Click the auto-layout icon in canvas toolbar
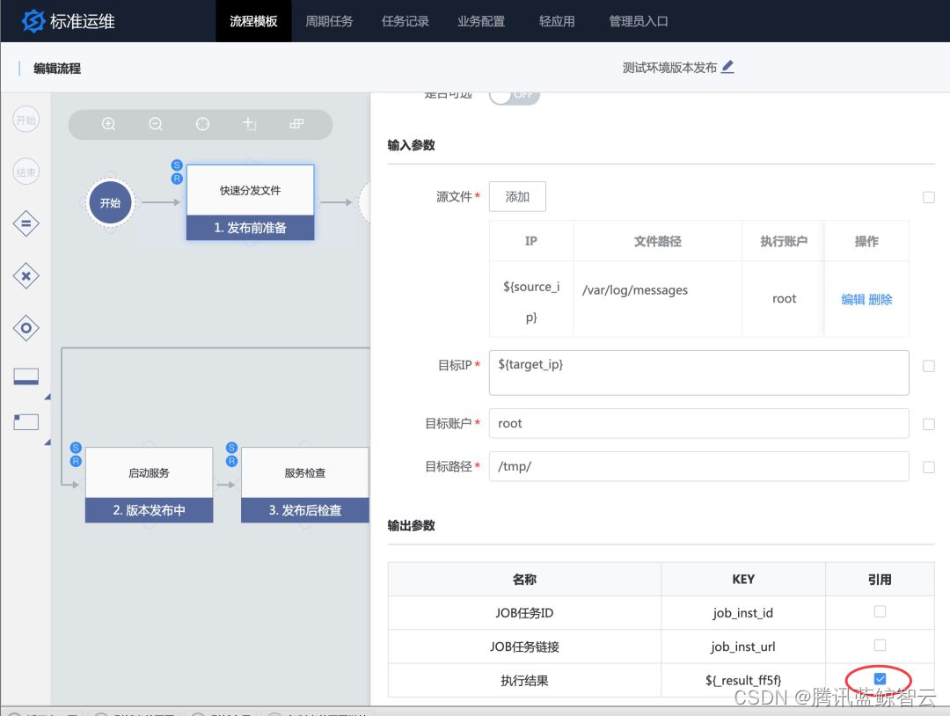 296,124
